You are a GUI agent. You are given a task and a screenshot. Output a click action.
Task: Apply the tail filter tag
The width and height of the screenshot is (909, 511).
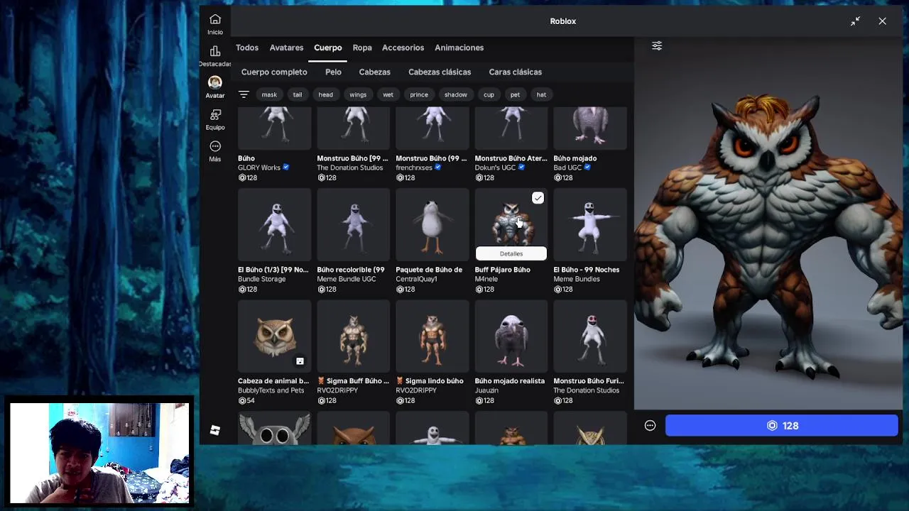tap(298, 94)
